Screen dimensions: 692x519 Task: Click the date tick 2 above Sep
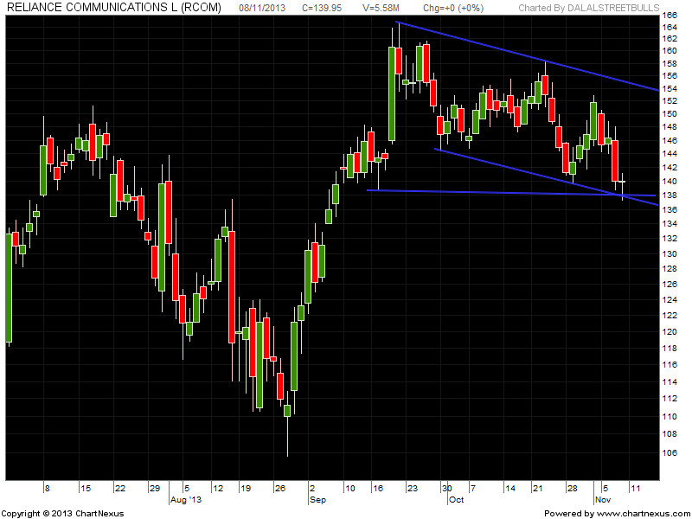point(312,489)
